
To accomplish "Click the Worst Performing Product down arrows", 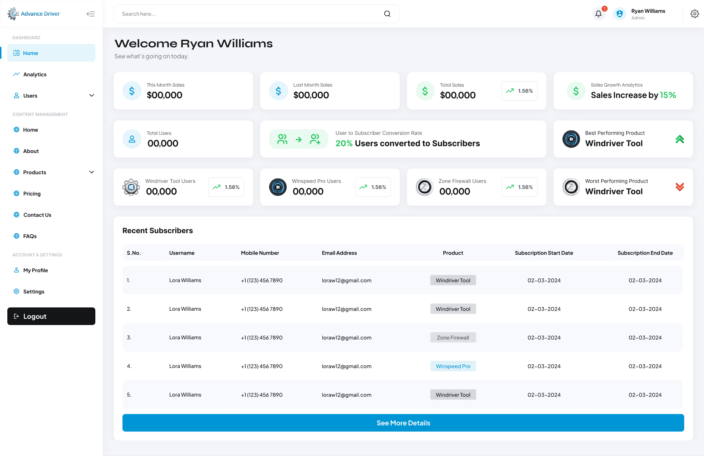I will click(x=679, y=187).
